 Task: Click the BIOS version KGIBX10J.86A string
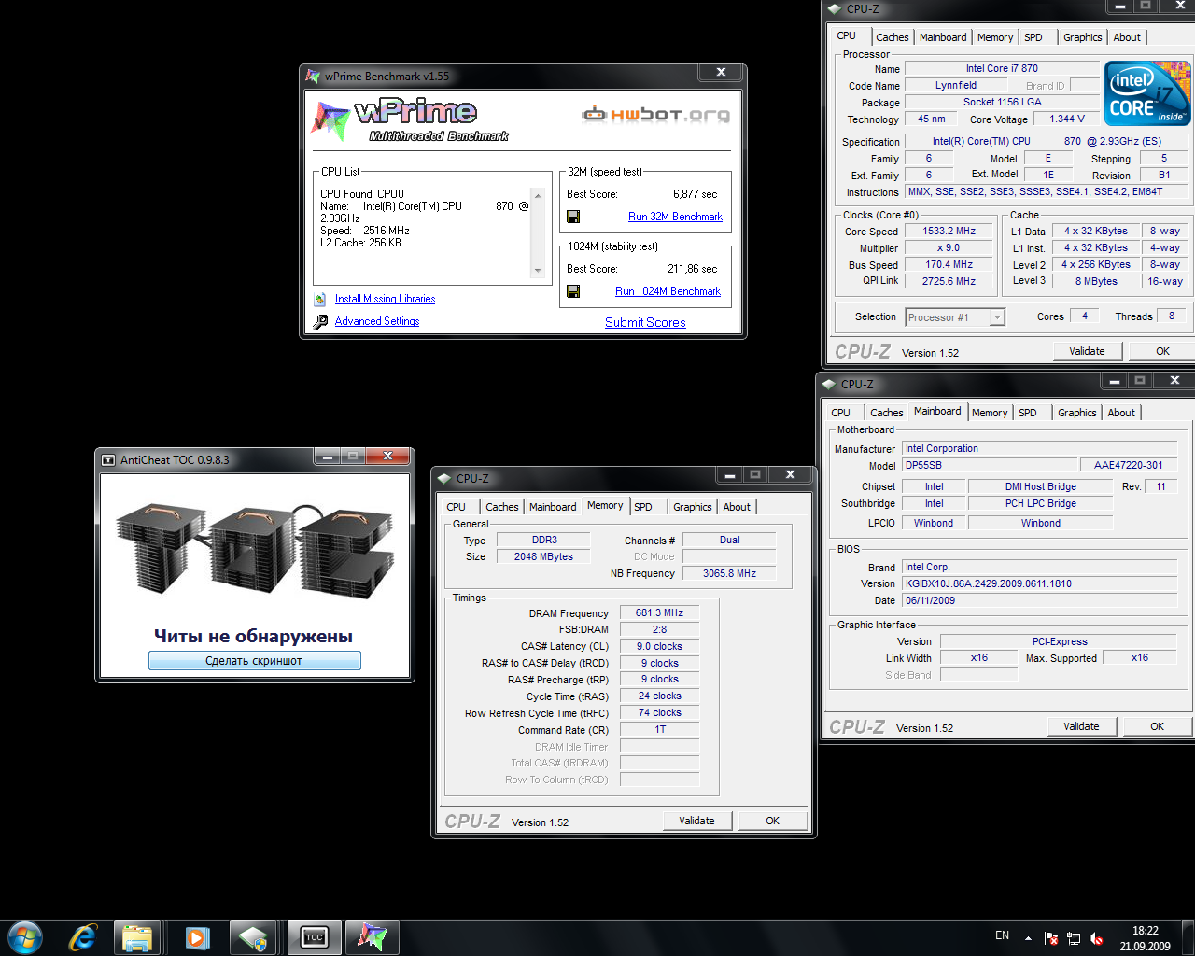[1041, 583]
